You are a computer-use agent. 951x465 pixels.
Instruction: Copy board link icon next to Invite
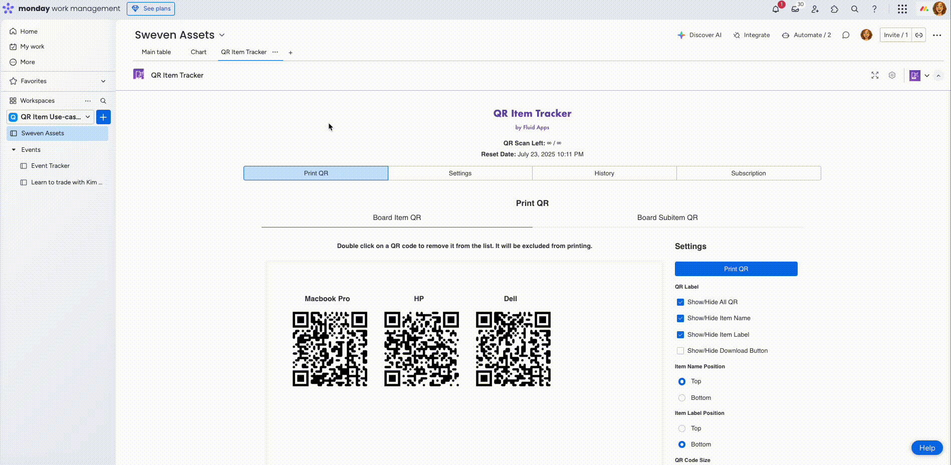tap(919, 35)
